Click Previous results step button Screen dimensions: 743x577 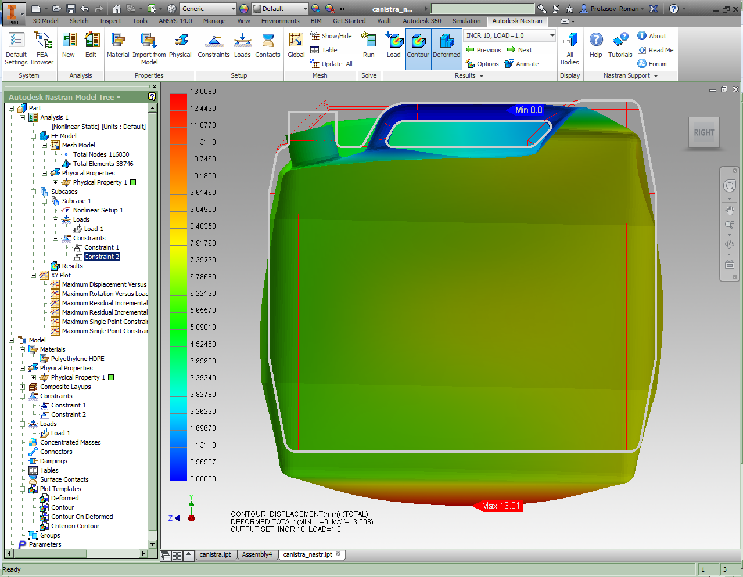coord(483,50)
